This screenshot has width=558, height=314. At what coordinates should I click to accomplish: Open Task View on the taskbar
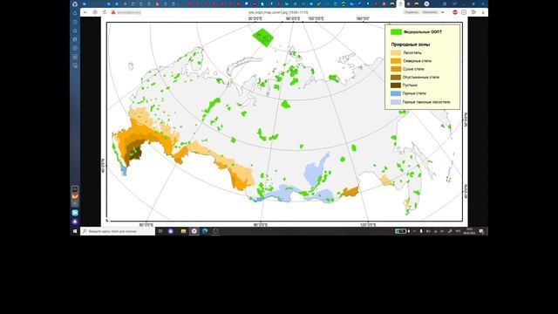[x=160, y=231]
